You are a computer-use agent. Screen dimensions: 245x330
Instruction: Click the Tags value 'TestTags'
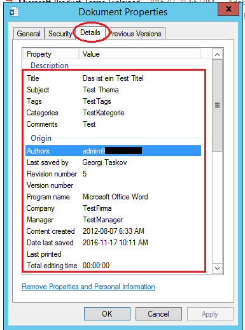[97, 101]
